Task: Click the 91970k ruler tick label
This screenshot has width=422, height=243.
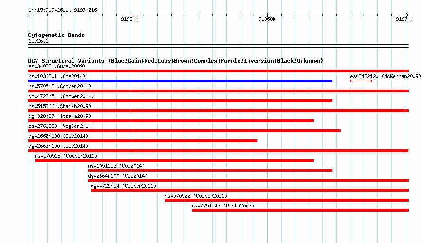Action: pos(404,19)
